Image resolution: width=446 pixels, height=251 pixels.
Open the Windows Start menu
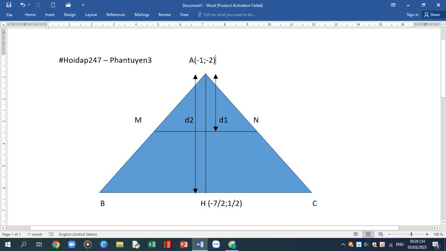(x=8, y=244)
